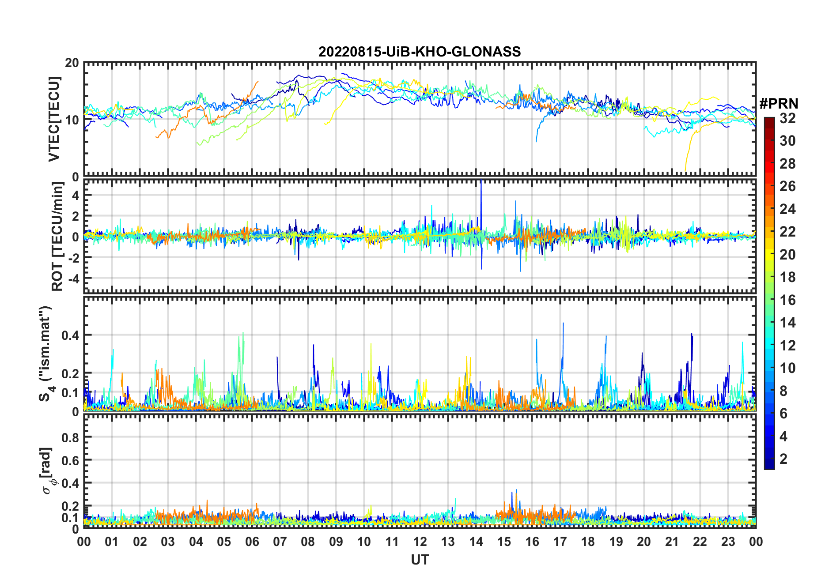Click the 07 hour tick label
The image size is (840, 587).
point(280,542)
